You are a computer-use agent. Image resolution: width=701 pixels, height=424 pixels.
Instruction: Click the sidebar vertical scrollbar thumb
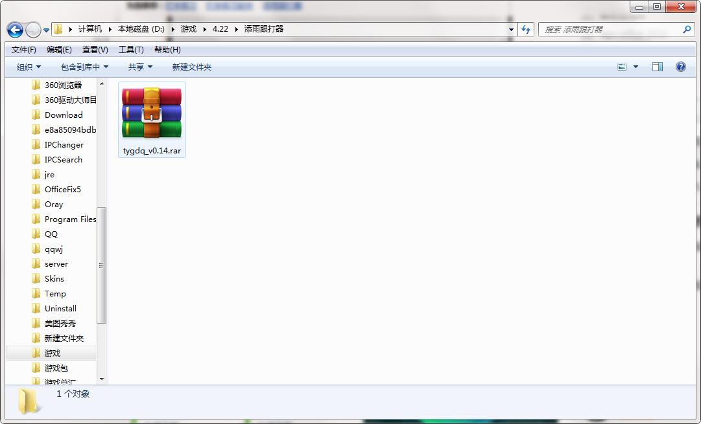pos(101,265)
